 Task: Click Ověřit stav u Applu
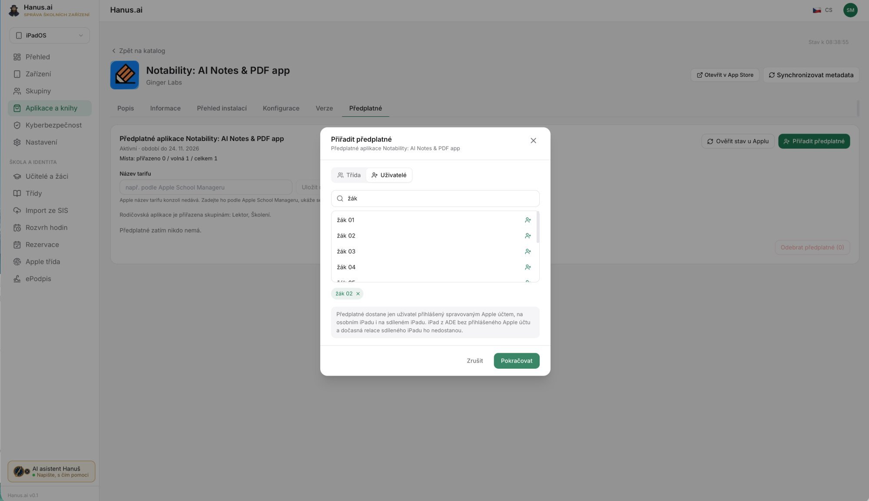737,141
